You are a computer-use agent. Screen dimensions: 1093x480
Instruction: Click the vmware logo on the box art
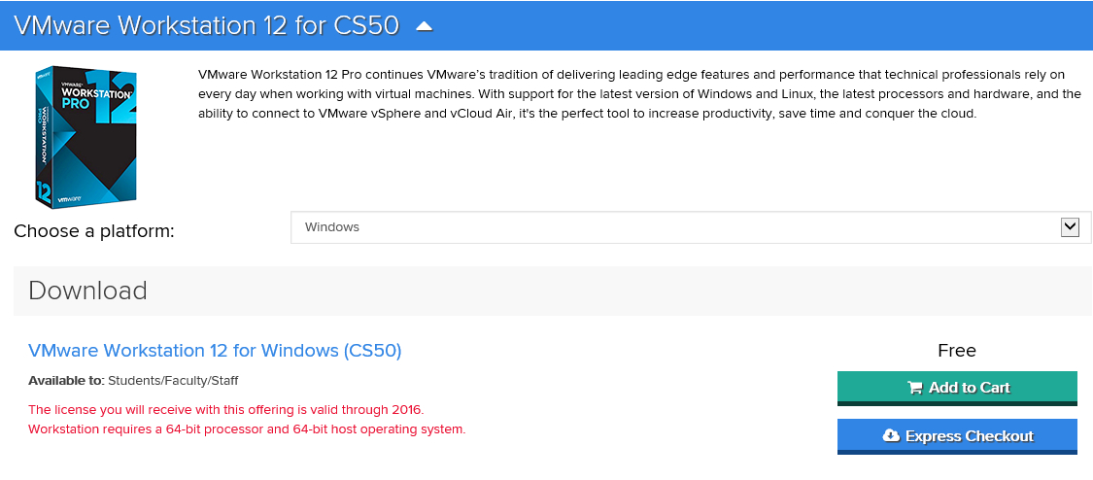click(70, 198)
